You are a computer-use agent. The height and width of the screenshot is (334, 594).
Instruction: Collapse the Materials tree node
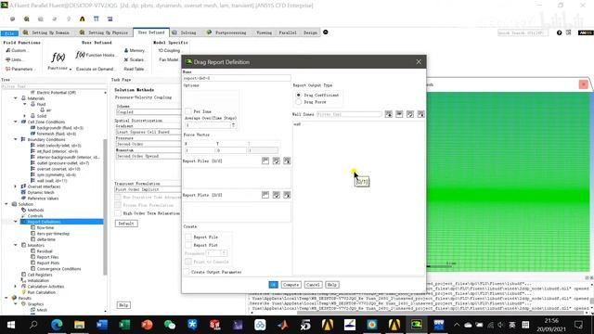point(16,98)
